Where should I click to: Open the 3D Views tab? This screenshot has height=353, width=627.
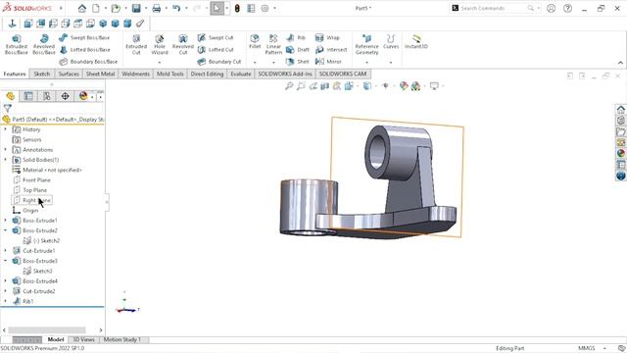(83, 339)
